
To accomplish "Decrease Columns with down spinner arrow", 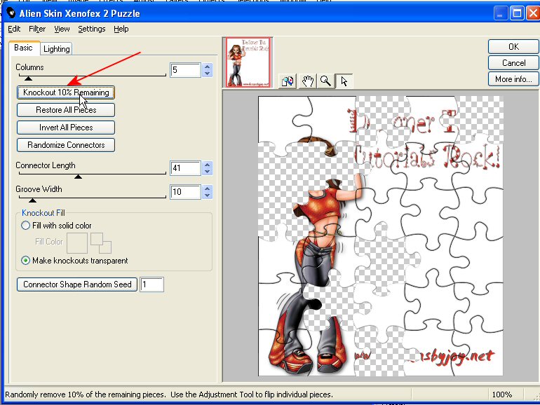I will (x=208, y=74).
